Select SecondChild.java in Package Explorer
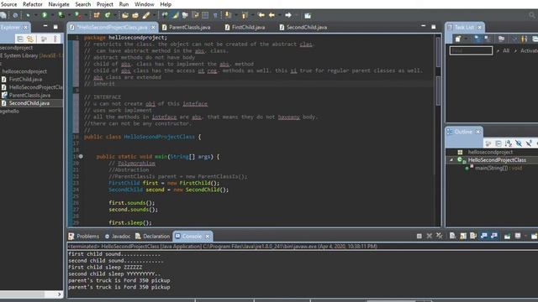The width and height of the screenshot is (538, 302). 29,103
